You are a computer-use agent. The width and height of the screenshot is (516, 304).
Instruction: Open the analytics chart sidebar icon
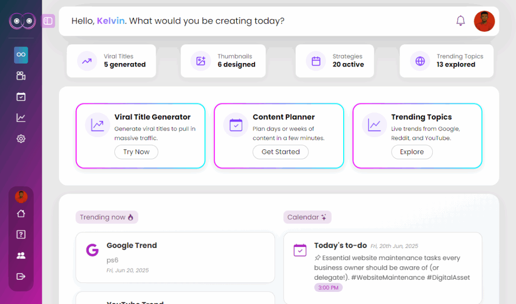[21, 118]
